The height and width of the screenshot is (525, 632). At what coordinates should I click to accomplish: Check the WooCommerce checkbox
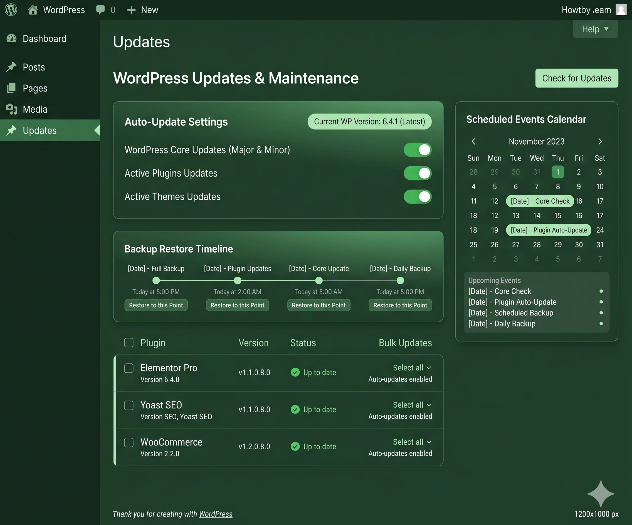pyautogui.click(x=129, y=442)
